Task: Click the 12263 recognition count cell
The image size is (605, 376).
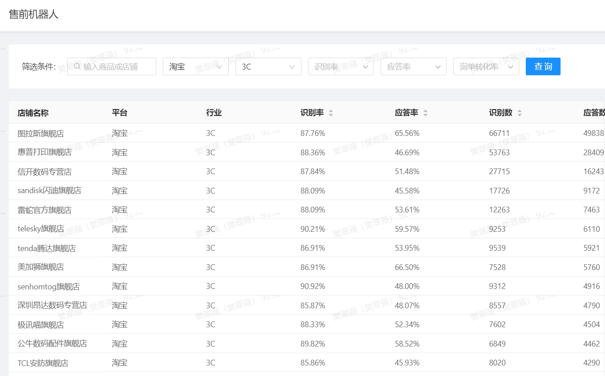Action: pos(499,210)
